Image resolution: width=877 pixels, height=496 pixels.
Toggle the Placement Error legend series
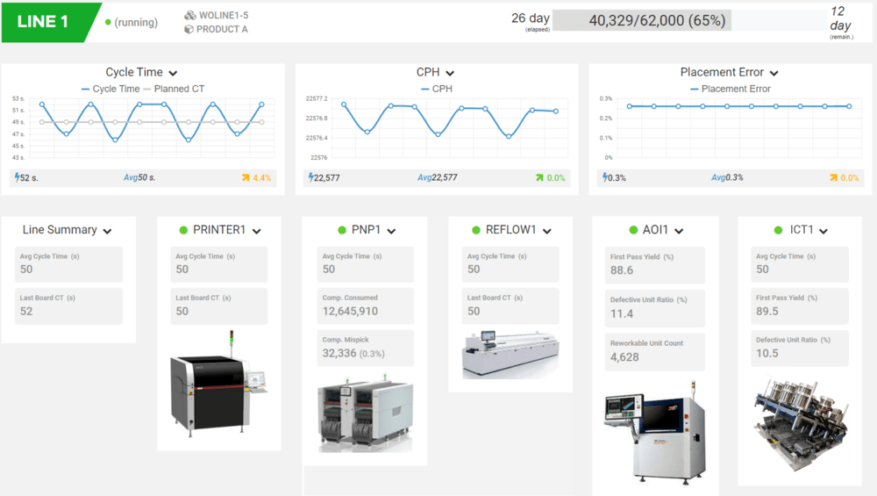click(x=731, y=89)
